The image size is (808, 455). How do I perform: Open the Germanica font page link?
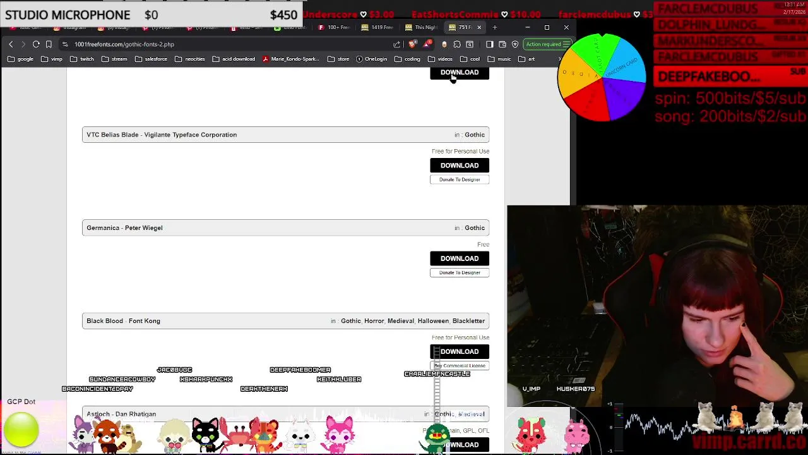point(103,227)
